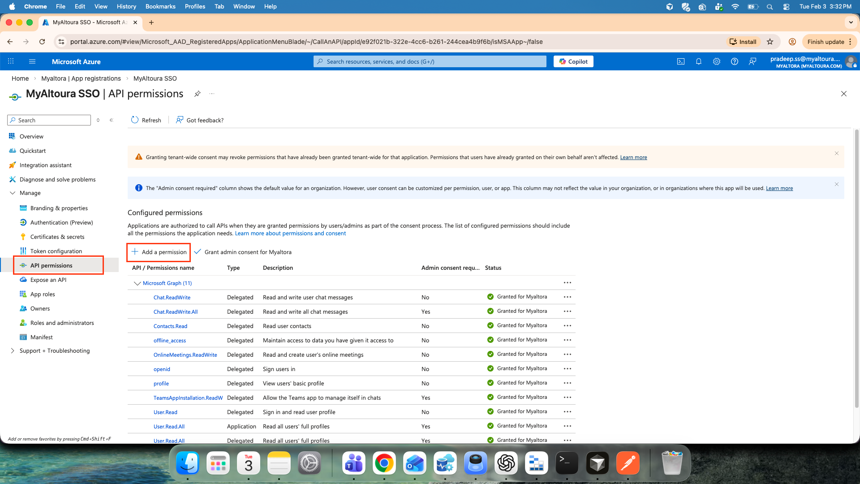Click Home breadcrumb link

20,78
